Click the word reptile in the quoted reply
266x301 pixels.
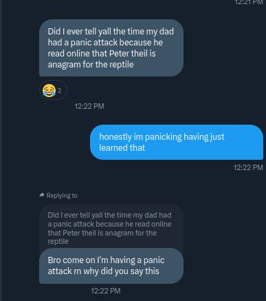tap(58, 242)
